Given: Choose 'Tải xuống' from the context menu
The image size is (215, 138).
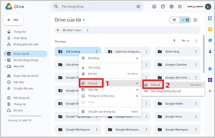Looking at the screenshot, I should click(x=110, y=68).
